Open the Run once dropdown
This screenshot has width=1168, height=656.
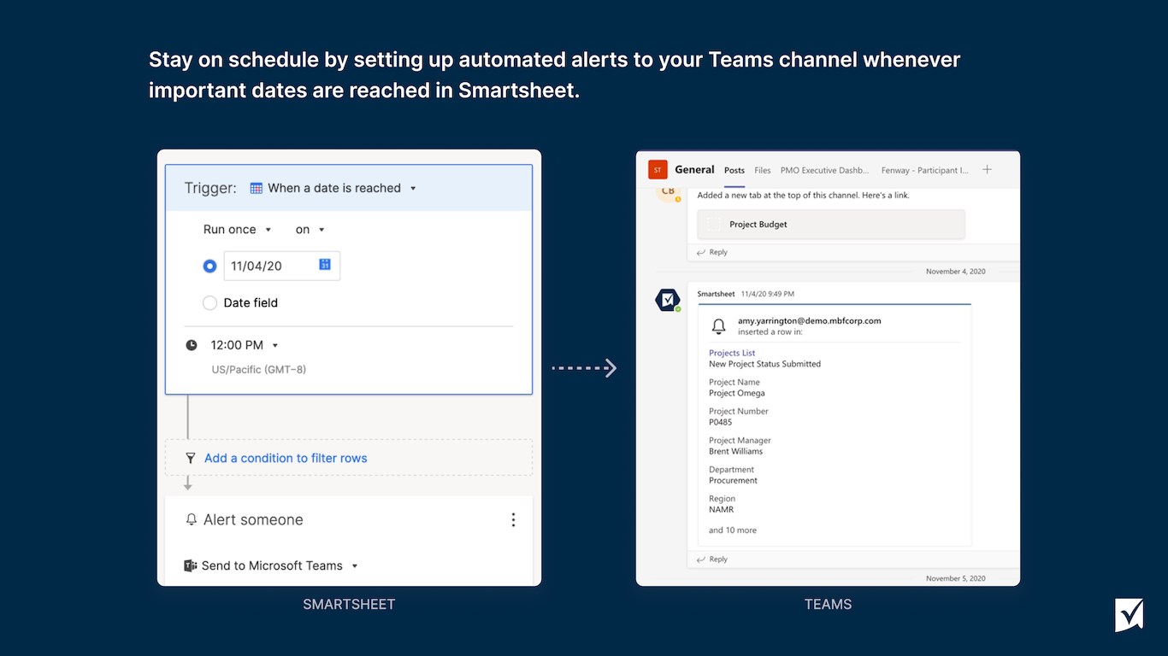coord(237,230)
